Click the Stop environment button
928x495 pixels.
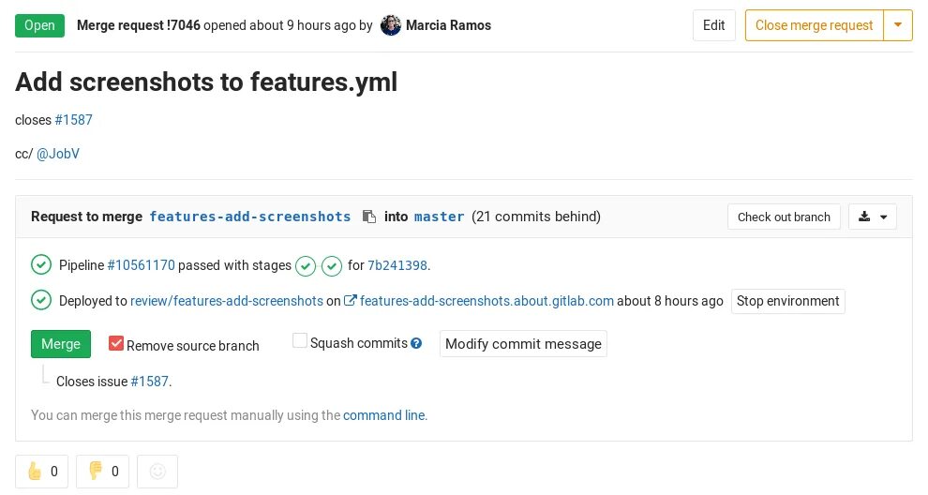point(787,301)
